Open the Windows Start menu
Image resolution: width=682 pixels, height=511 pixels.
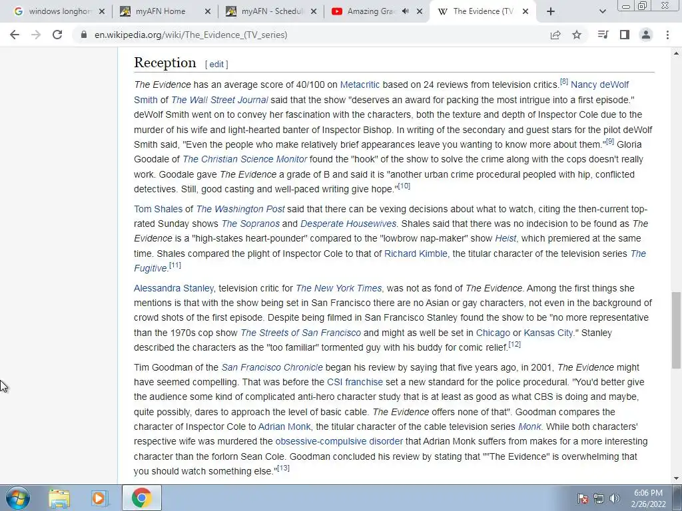click(x=18, y=498)
